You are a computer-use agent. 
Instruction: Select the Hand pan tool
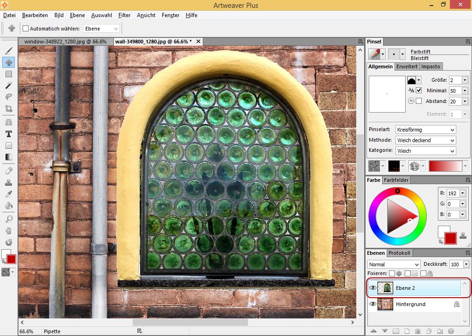point(8,230)
